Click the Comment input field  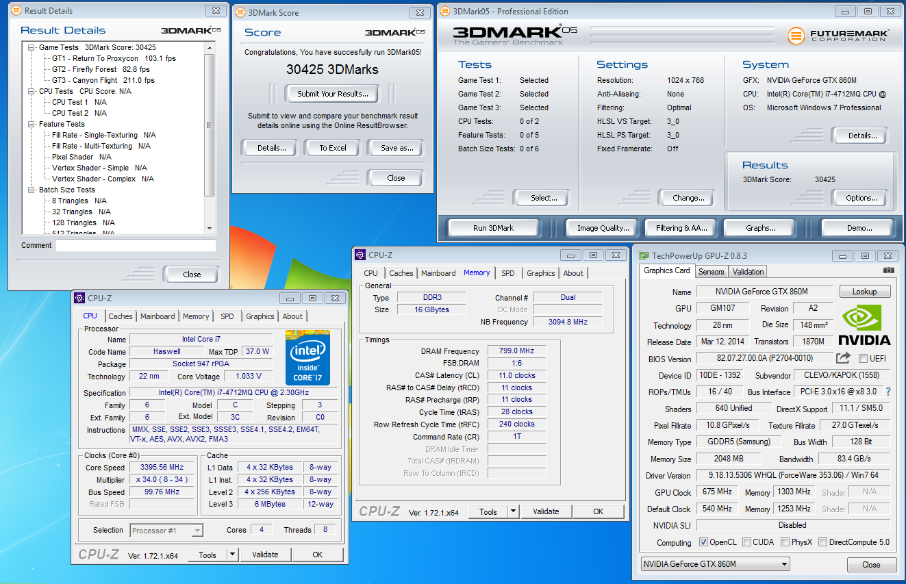[136, 246]
